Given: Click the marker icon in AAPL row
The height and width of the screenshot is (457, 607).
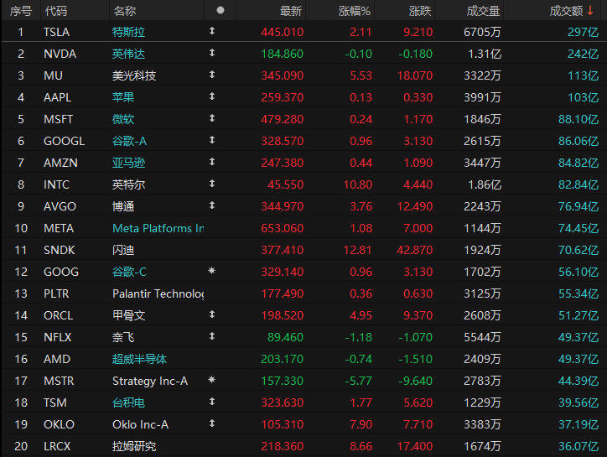Looking at the screenshot, I should tap(212, 96).
